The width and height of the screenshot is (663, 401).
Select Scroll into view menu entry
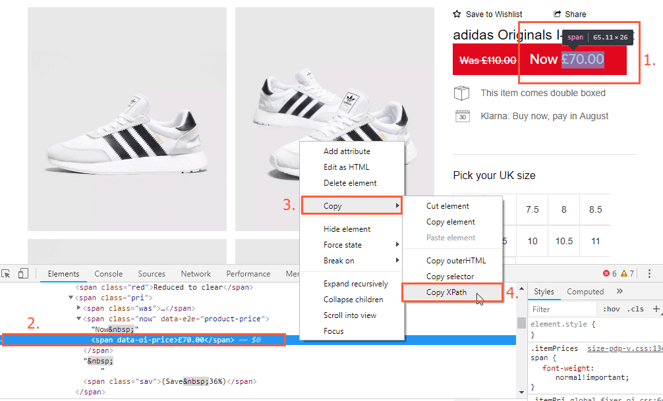[x=352, y=315]
